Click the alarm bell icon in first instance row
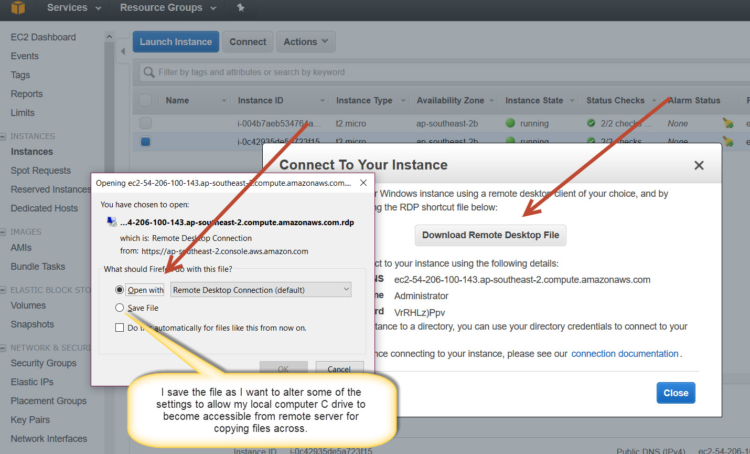Viewport: 750px width, 454px height. tap(727, 123)
